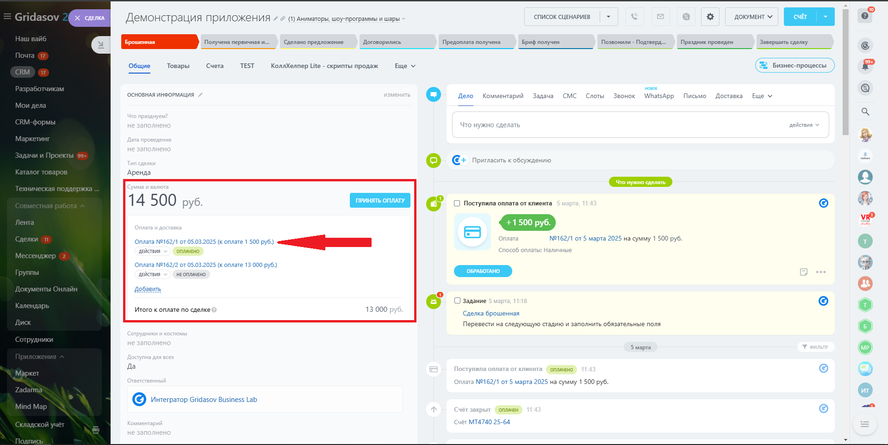Click the magnifier search icon in the right panel
This screenshot has height=445, width=888.
click(x=865, y=111)
